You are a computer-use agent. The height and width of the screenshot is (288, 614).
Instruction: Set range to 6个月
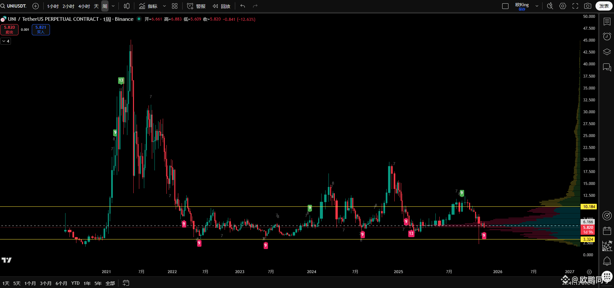(x=61, y=283)
